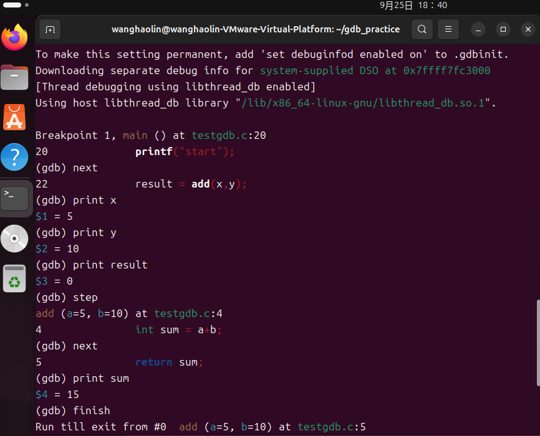Click the '$3 = 0' output

tap(54, 281)
